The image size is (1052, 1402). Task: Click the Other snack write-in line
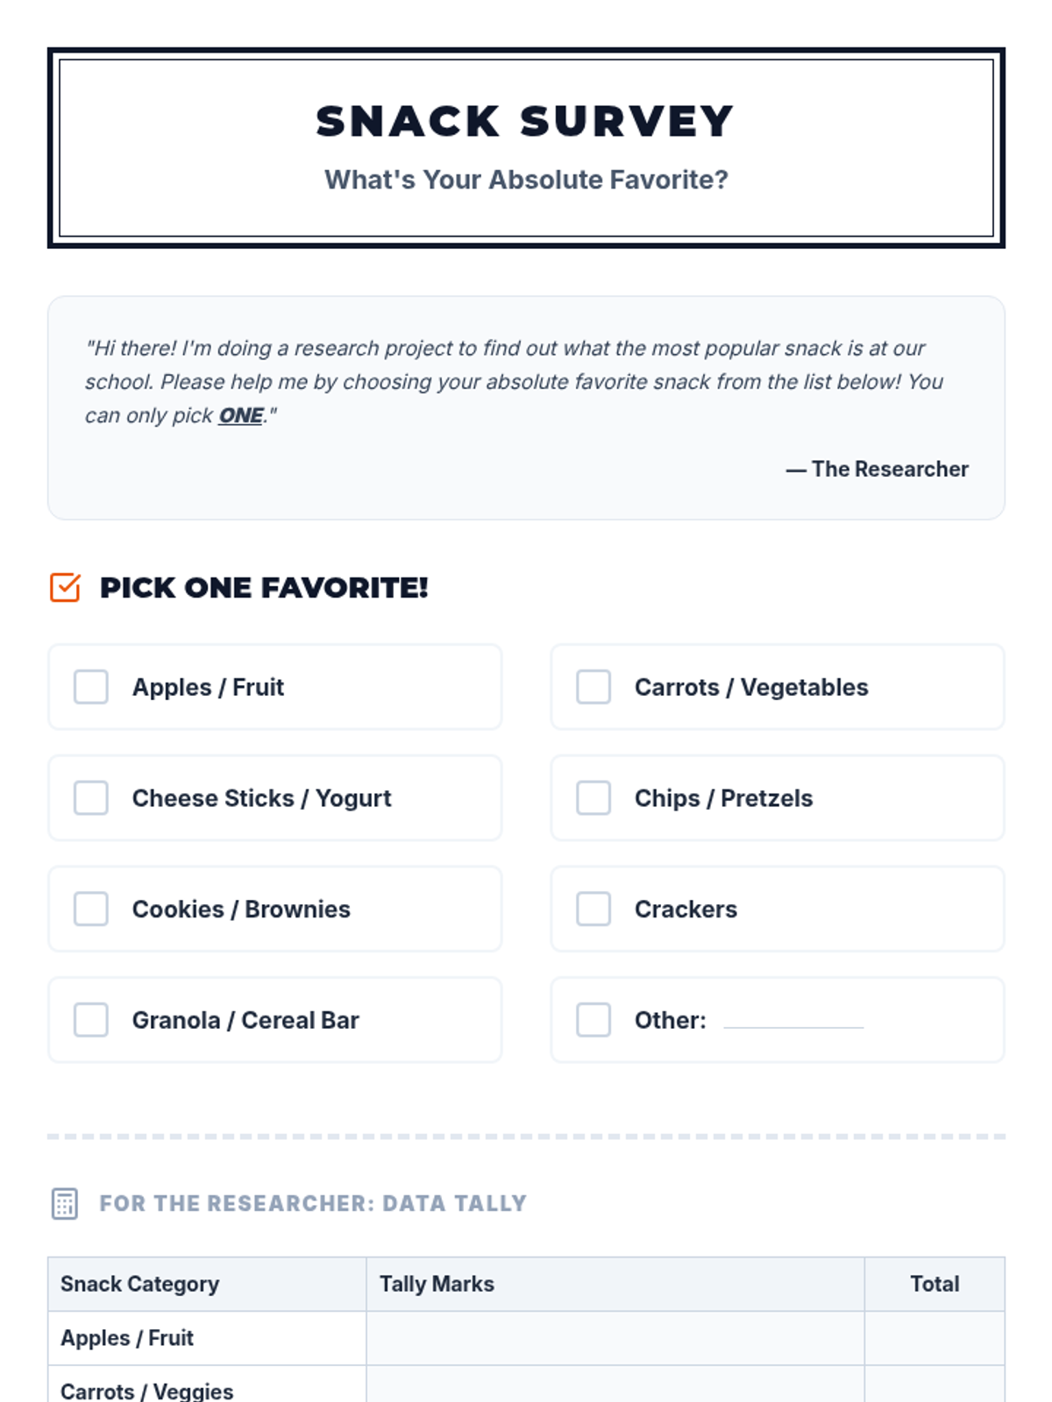tap(793, 1022)
